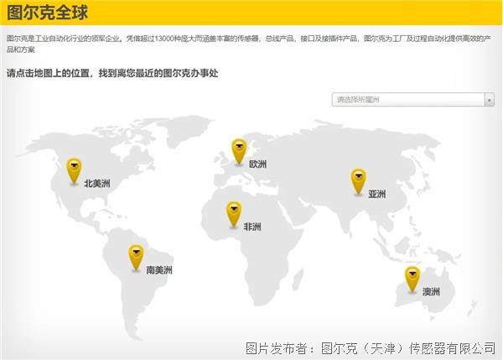Click the South America map pin
The height and width of the screenshot is (360, 503).
(136, 258)
